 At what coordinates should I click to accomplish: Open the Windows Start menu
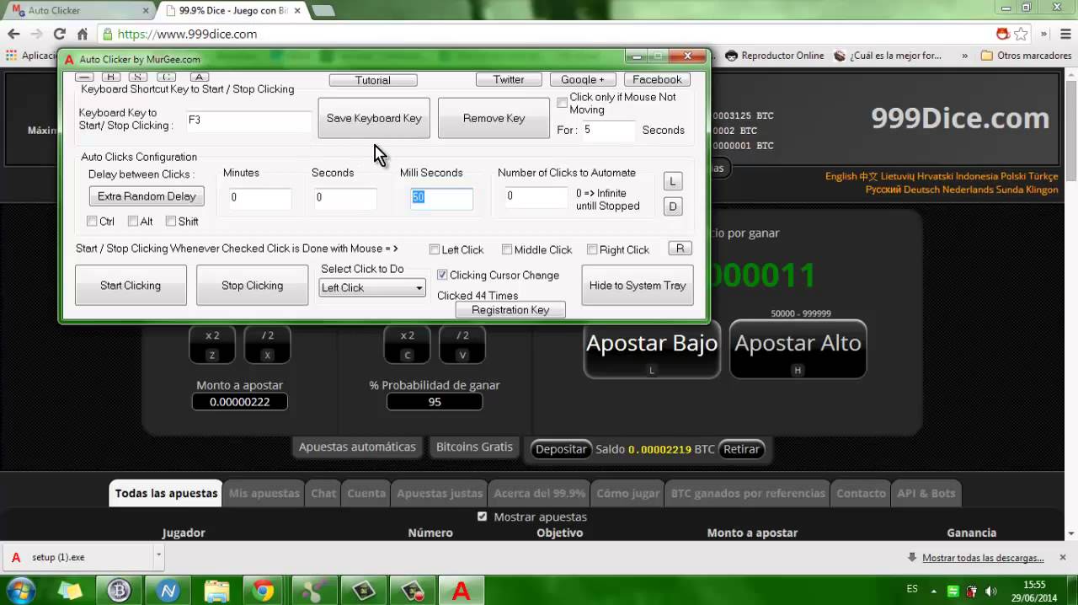(x=21, y=591)
